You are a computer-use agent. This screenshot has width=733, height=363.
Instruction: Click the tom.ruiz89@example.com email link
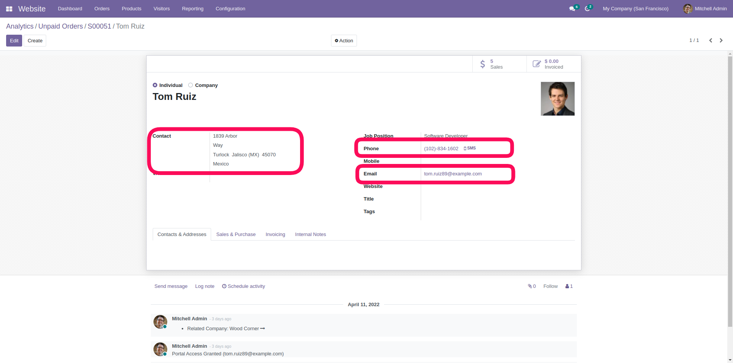(453, 174)
